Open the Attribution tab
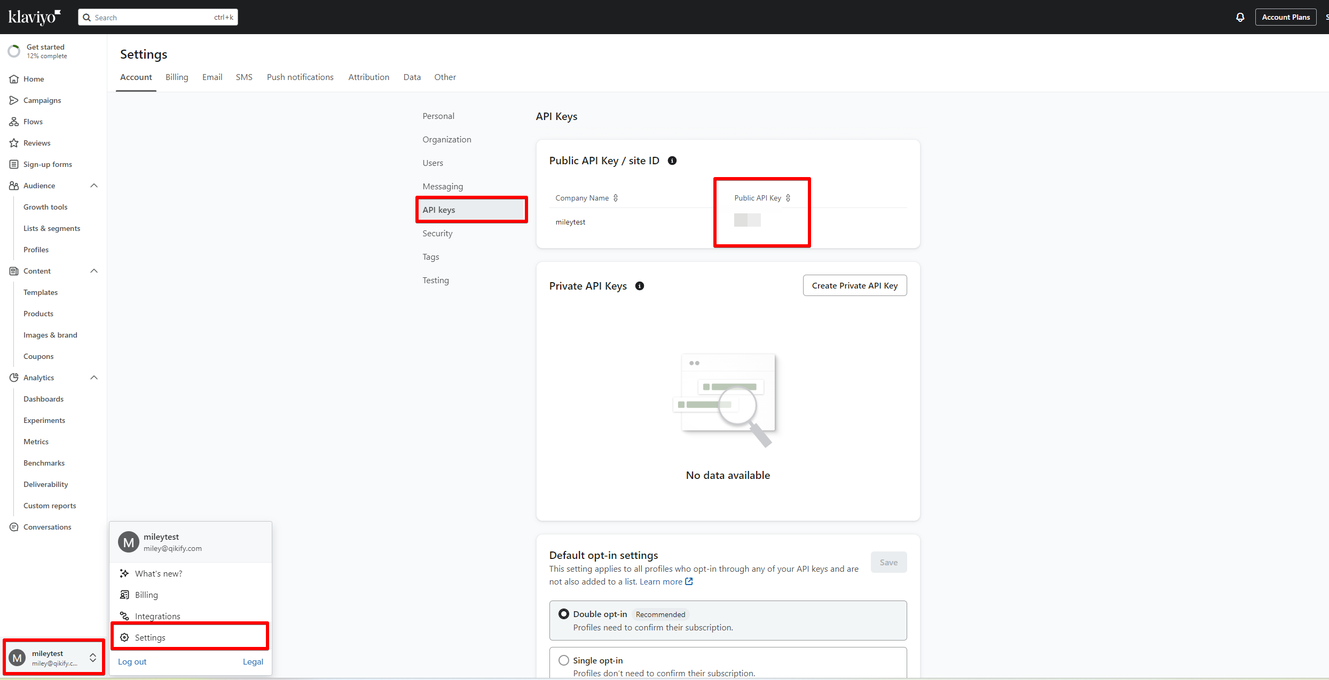 coord(369,77)
